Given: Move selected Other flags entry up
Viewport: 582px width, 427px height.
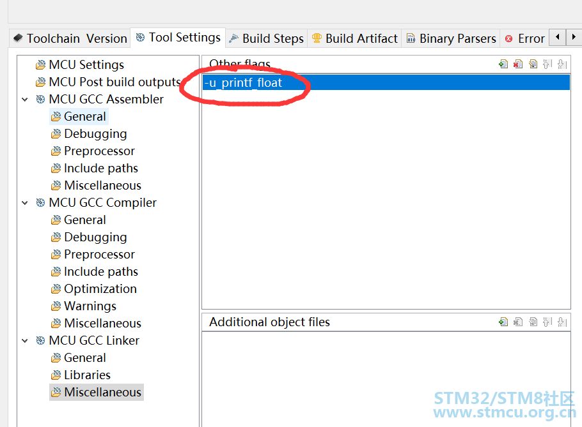Looking at the screenshot, I should pos(547,64).
